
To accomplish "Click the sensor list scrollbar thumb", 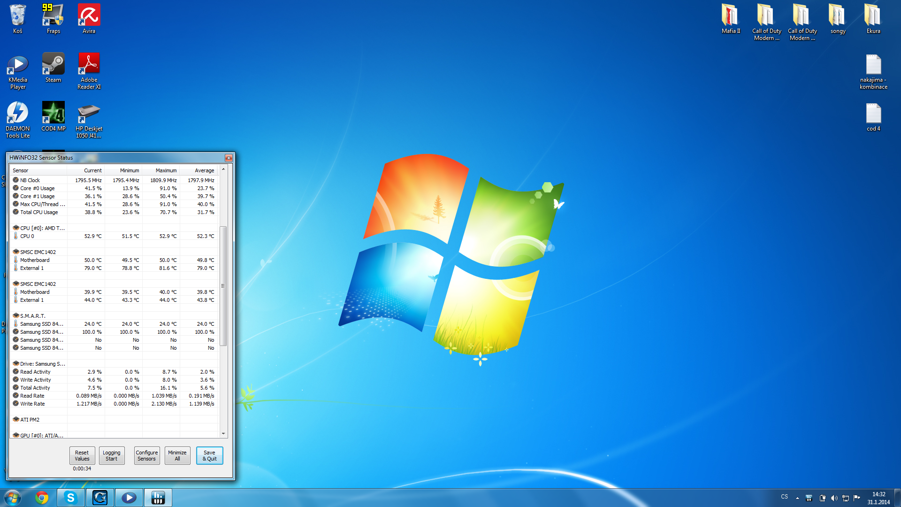I will (x=223, y=286).
